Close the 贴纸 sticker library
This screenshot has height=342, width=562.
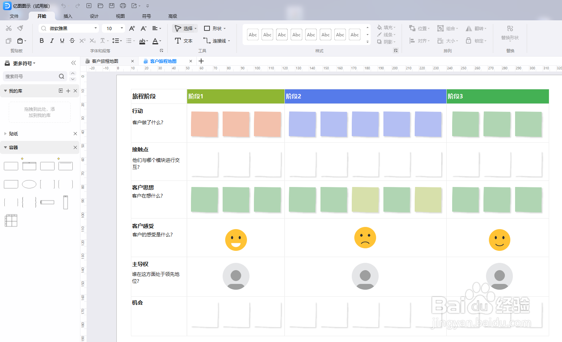point(75,134)
